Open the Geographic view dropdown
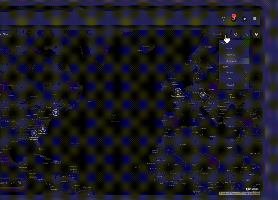Viewport: 278px width, 200px height. pos(220,34)
